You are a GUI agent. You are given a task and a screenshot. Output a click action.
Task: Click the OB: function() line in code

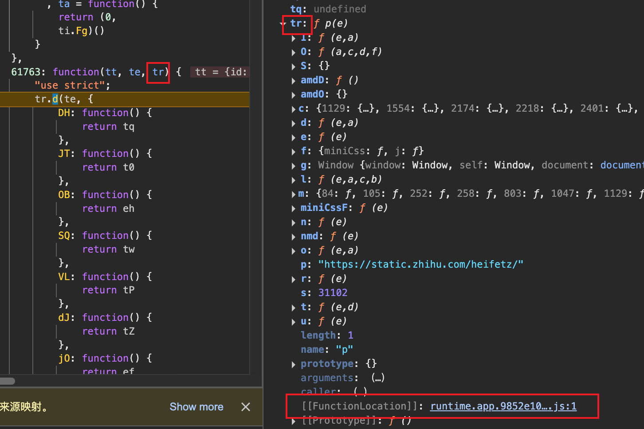(x=105, y=195)
